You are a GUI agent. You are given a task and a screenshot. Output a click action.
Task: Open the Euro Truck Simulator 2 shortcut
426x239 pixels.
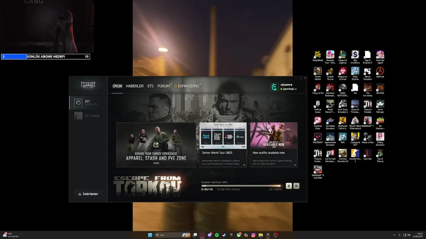click(x=343, y=106)
